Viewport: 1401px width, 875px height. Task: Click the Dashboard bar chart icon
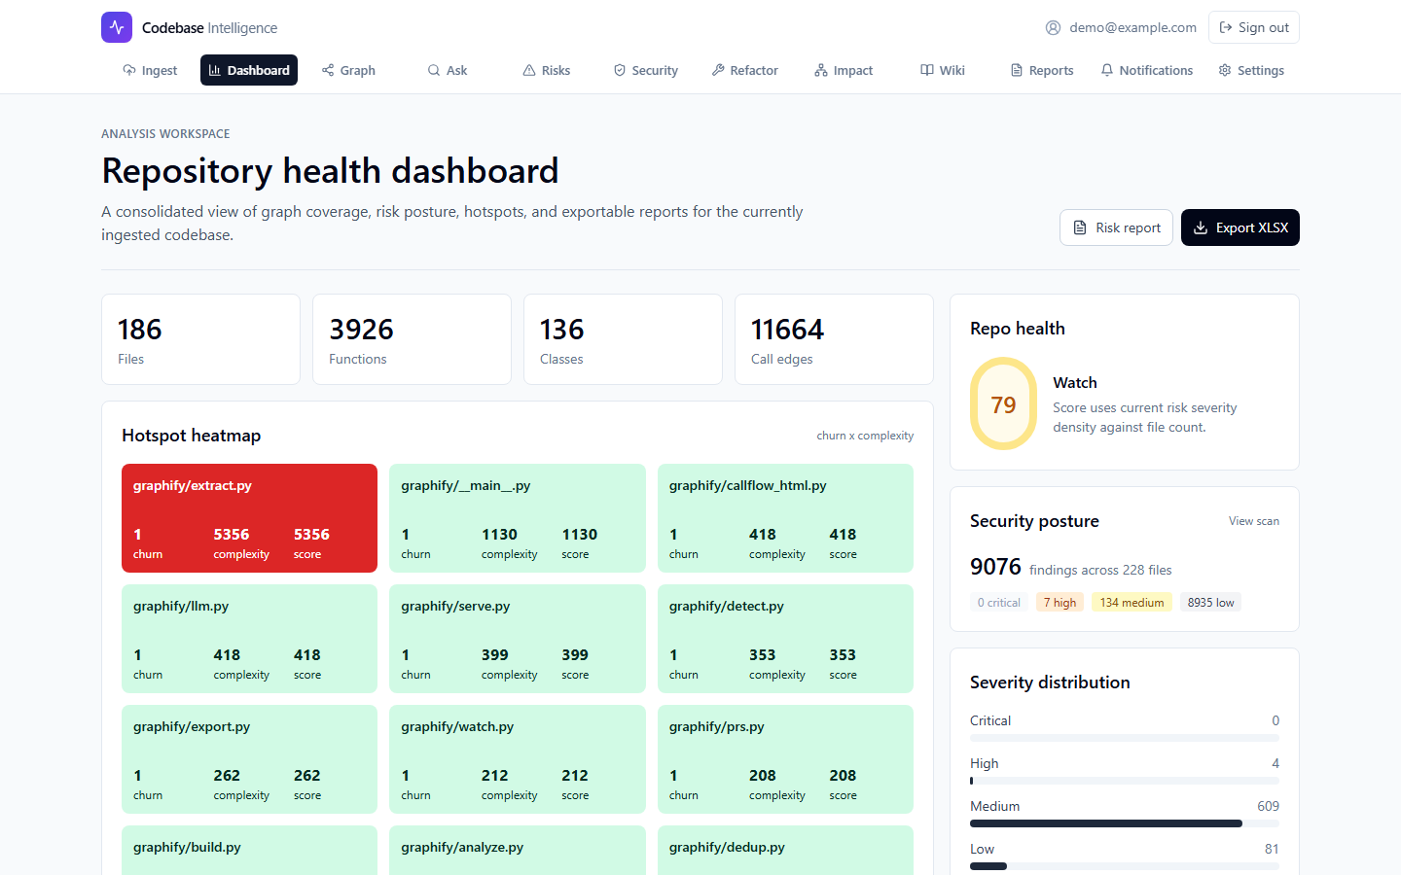click(x=215, y=70)
